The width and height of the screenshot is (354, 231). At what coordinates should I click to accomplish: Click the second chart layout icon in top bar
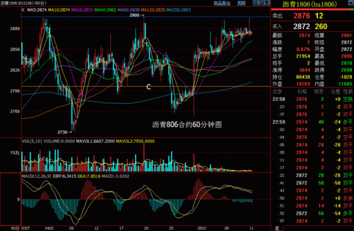click(x=261, y=3)
